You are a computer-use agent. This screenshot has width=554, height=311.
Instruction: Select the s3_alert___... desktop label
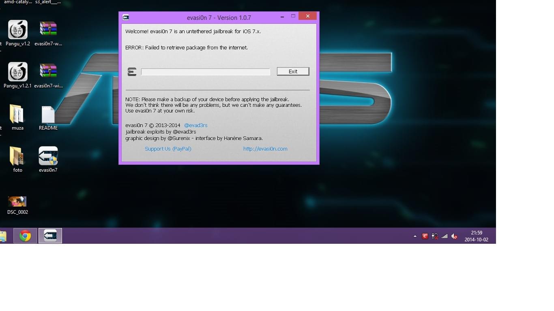[x=48, y=2]
